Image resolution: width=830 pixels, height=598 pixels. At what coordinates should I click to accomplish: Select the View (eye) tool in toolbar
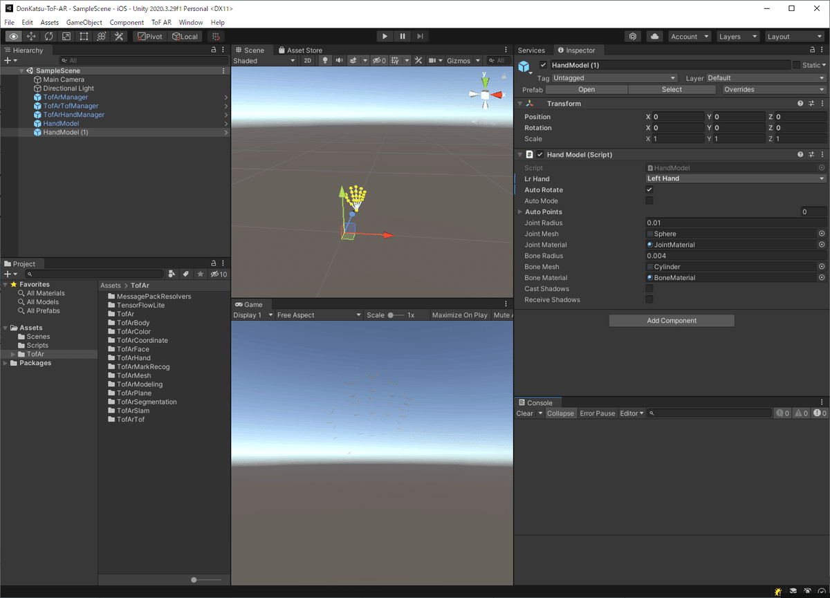click(x=13, y=36)
